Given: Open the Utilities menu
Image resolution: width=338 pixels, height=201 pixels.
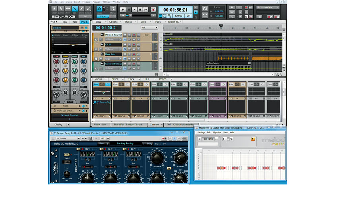Looking at the screenshot, I should click(x=106, y=2).
